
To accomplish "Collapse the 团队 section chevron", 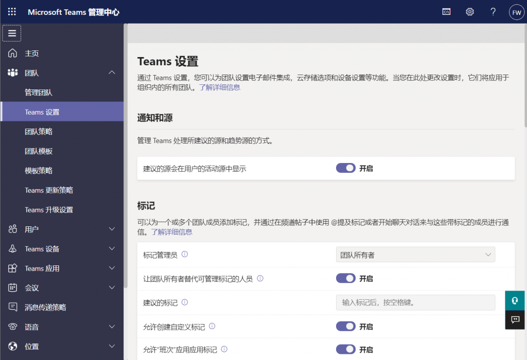I will pyautogui.click(x=112, y=73).
